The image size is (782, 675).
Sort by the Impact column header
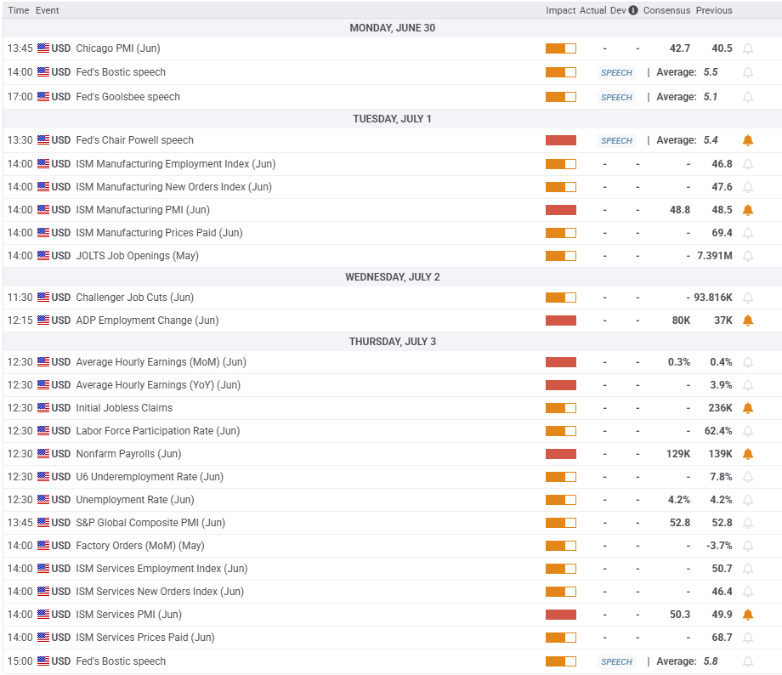click(560, 10)
